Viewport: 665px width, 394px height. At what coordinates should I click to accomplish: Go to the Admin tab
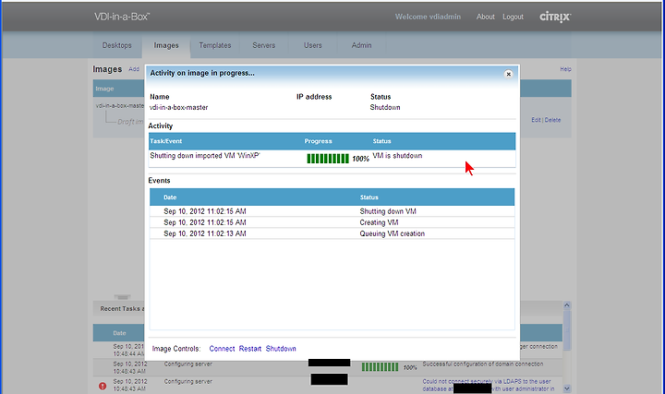361,45
